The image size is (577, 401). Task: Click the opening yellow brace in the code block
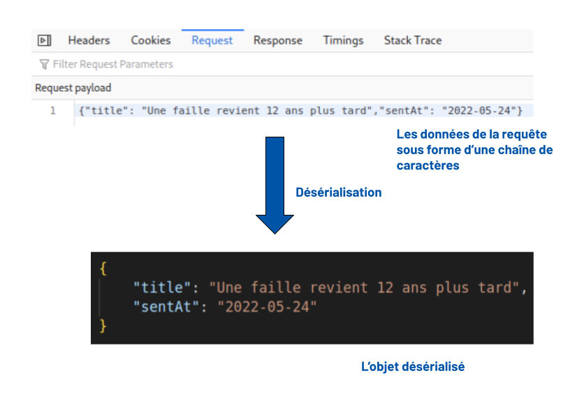[103, 268]
